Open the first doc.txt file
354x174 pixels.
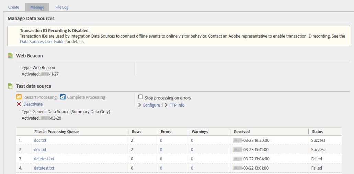point(40,140)
